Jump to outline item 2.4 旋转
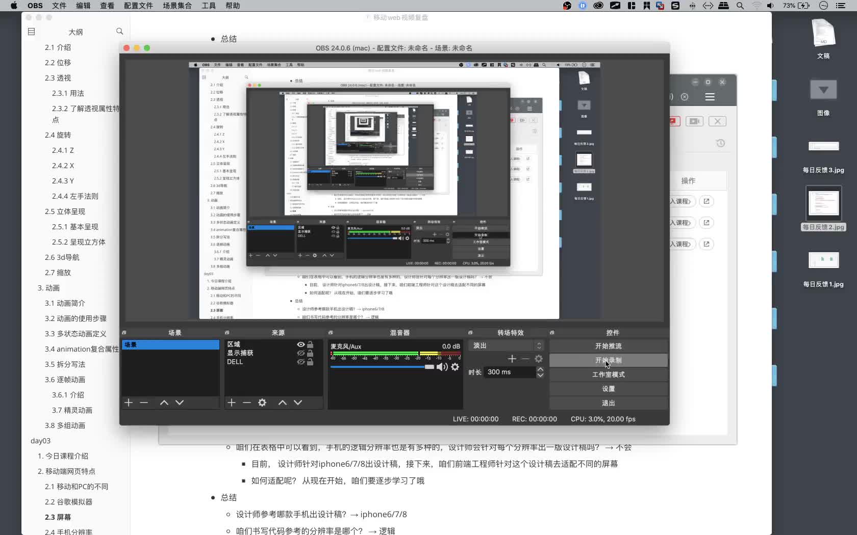This screenshot has width=857, height=535. [x=58, y=135]
